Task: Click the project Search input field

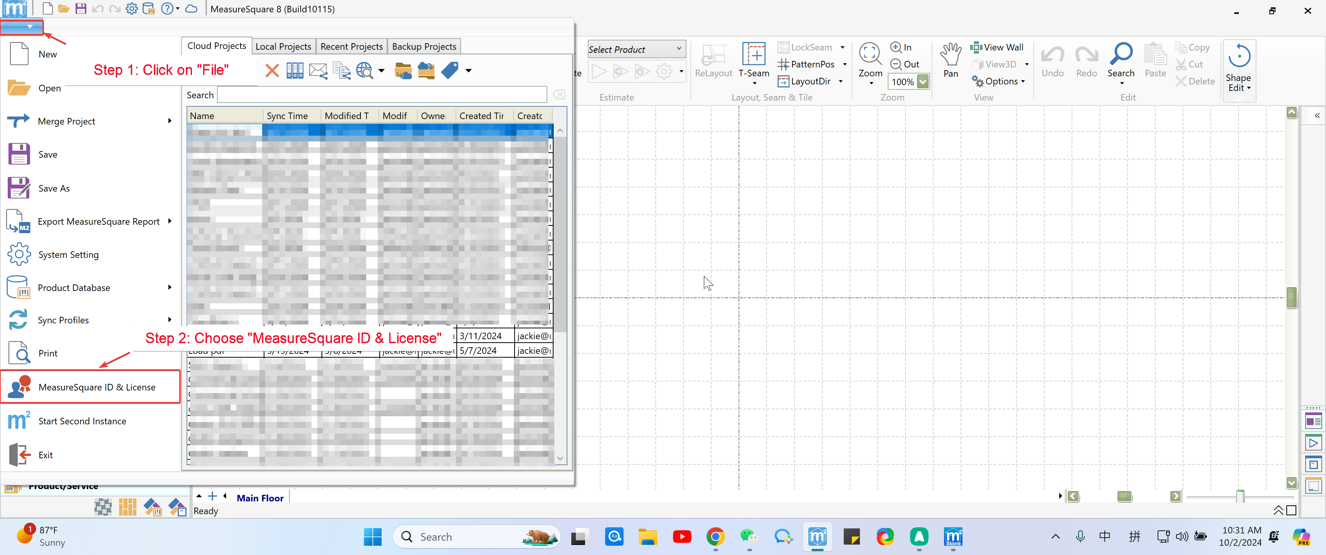Action: coord(382,95)
